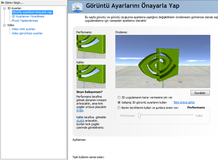Click the 3D settings page header icon
Screen dimensions: 218x160
(x=77, y=7)
